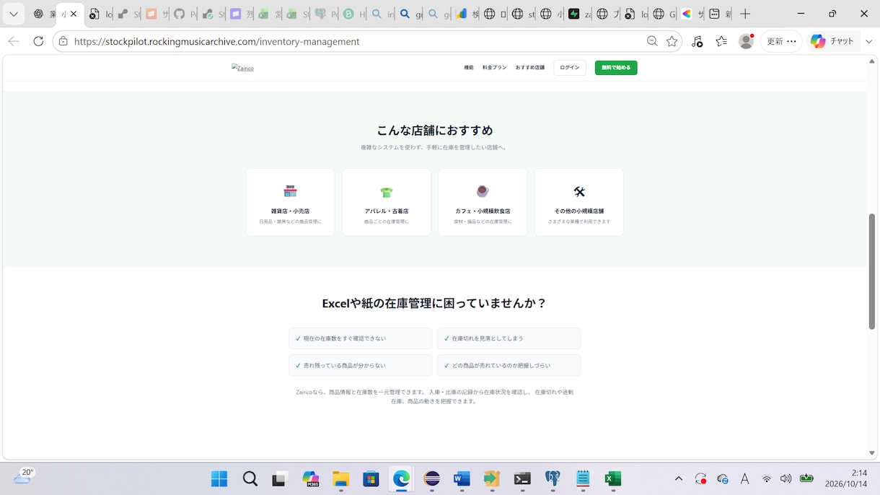Click the 更新 update button
The image size is (880, 495).
781,41
